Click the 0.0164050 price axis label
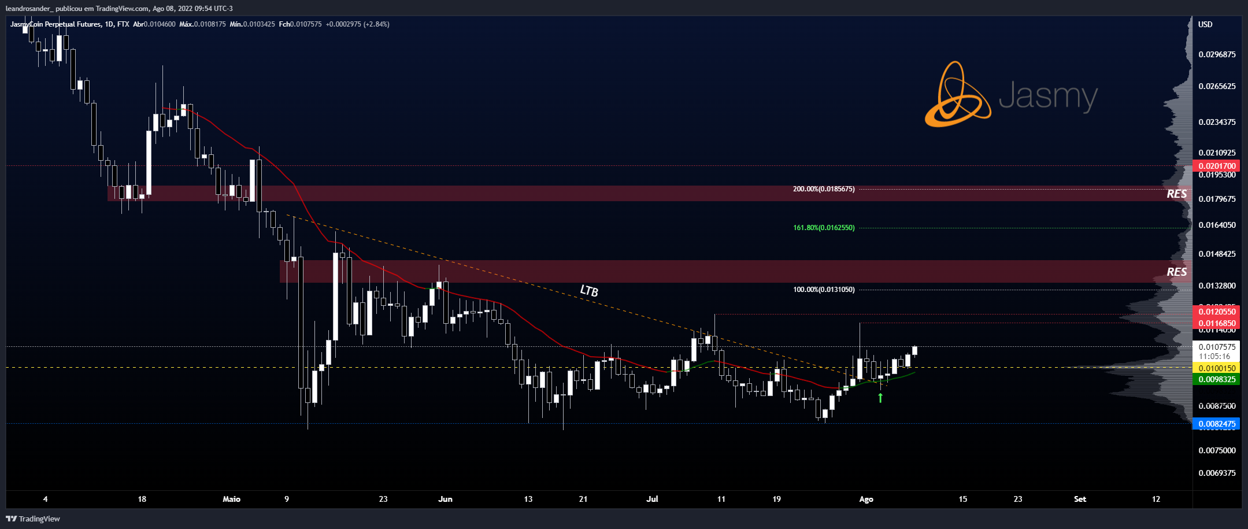The image size is (1248, 529). click(1217, 225)
